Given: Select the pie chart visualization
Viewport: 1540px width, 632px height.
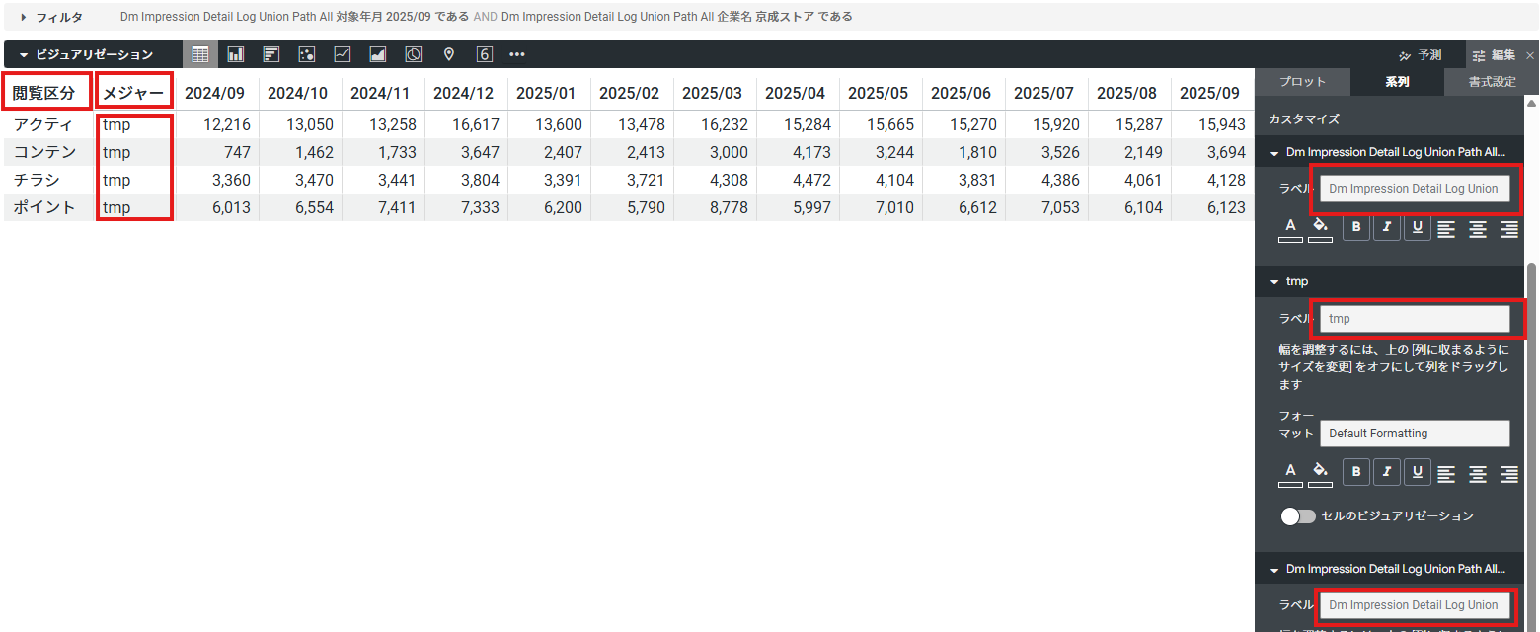Looking at the screenshot, I should pos(414,54).
